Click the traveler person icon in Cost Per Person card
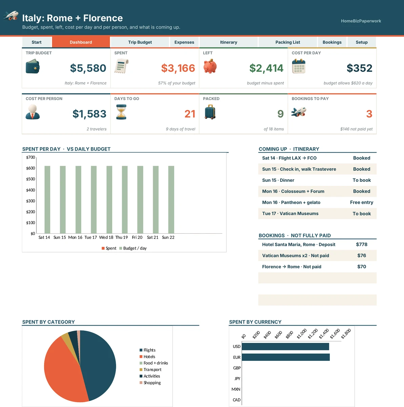This screenshot has width=404, height=407. click(x=33, y=112)
